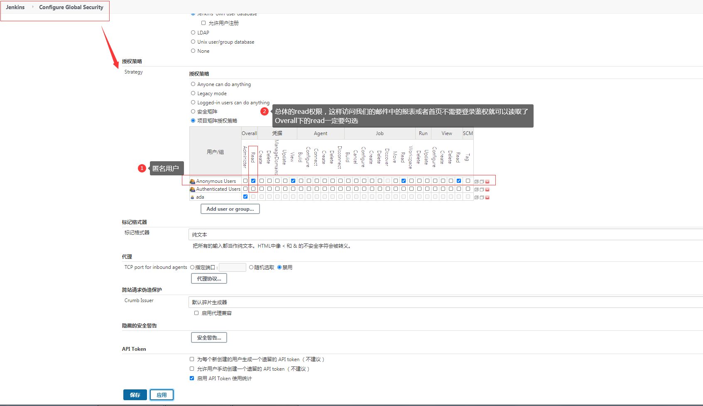Select all permissions for Anonymous Users row

tap(476, 182)
